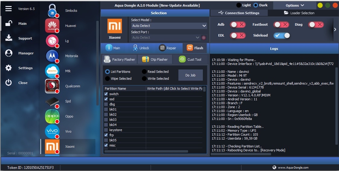Click the Logs panel vertical scrollbar
Viewport: 339px width, 171px height.
[x=337, y=106]
